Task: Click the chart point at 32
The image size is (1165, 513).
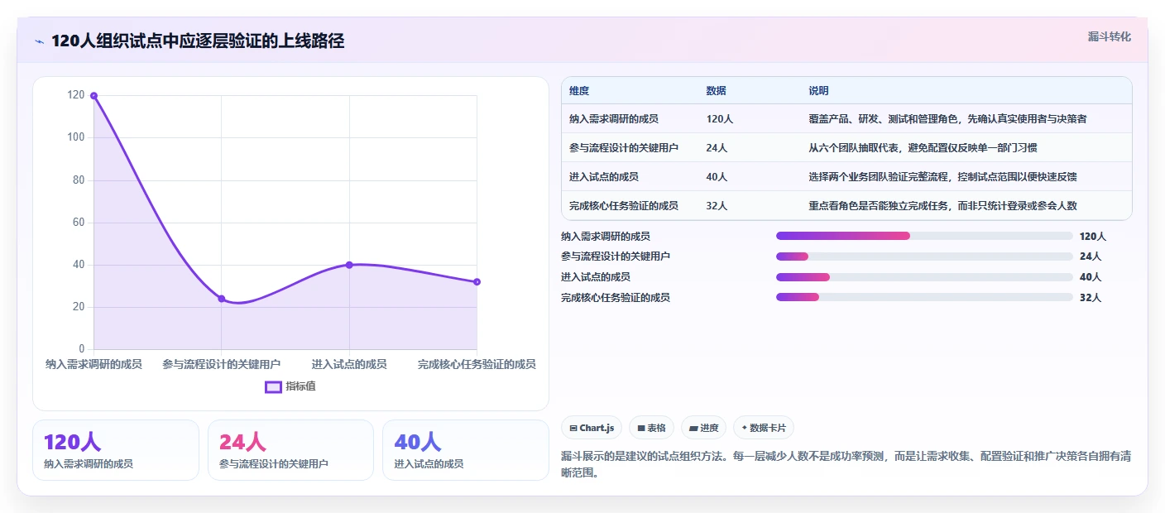Action: 477,282
